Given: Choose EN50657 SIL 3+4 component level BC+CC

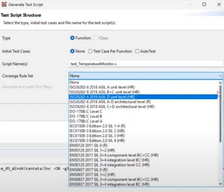Looking at the screenshot, I should coord(143,179).
